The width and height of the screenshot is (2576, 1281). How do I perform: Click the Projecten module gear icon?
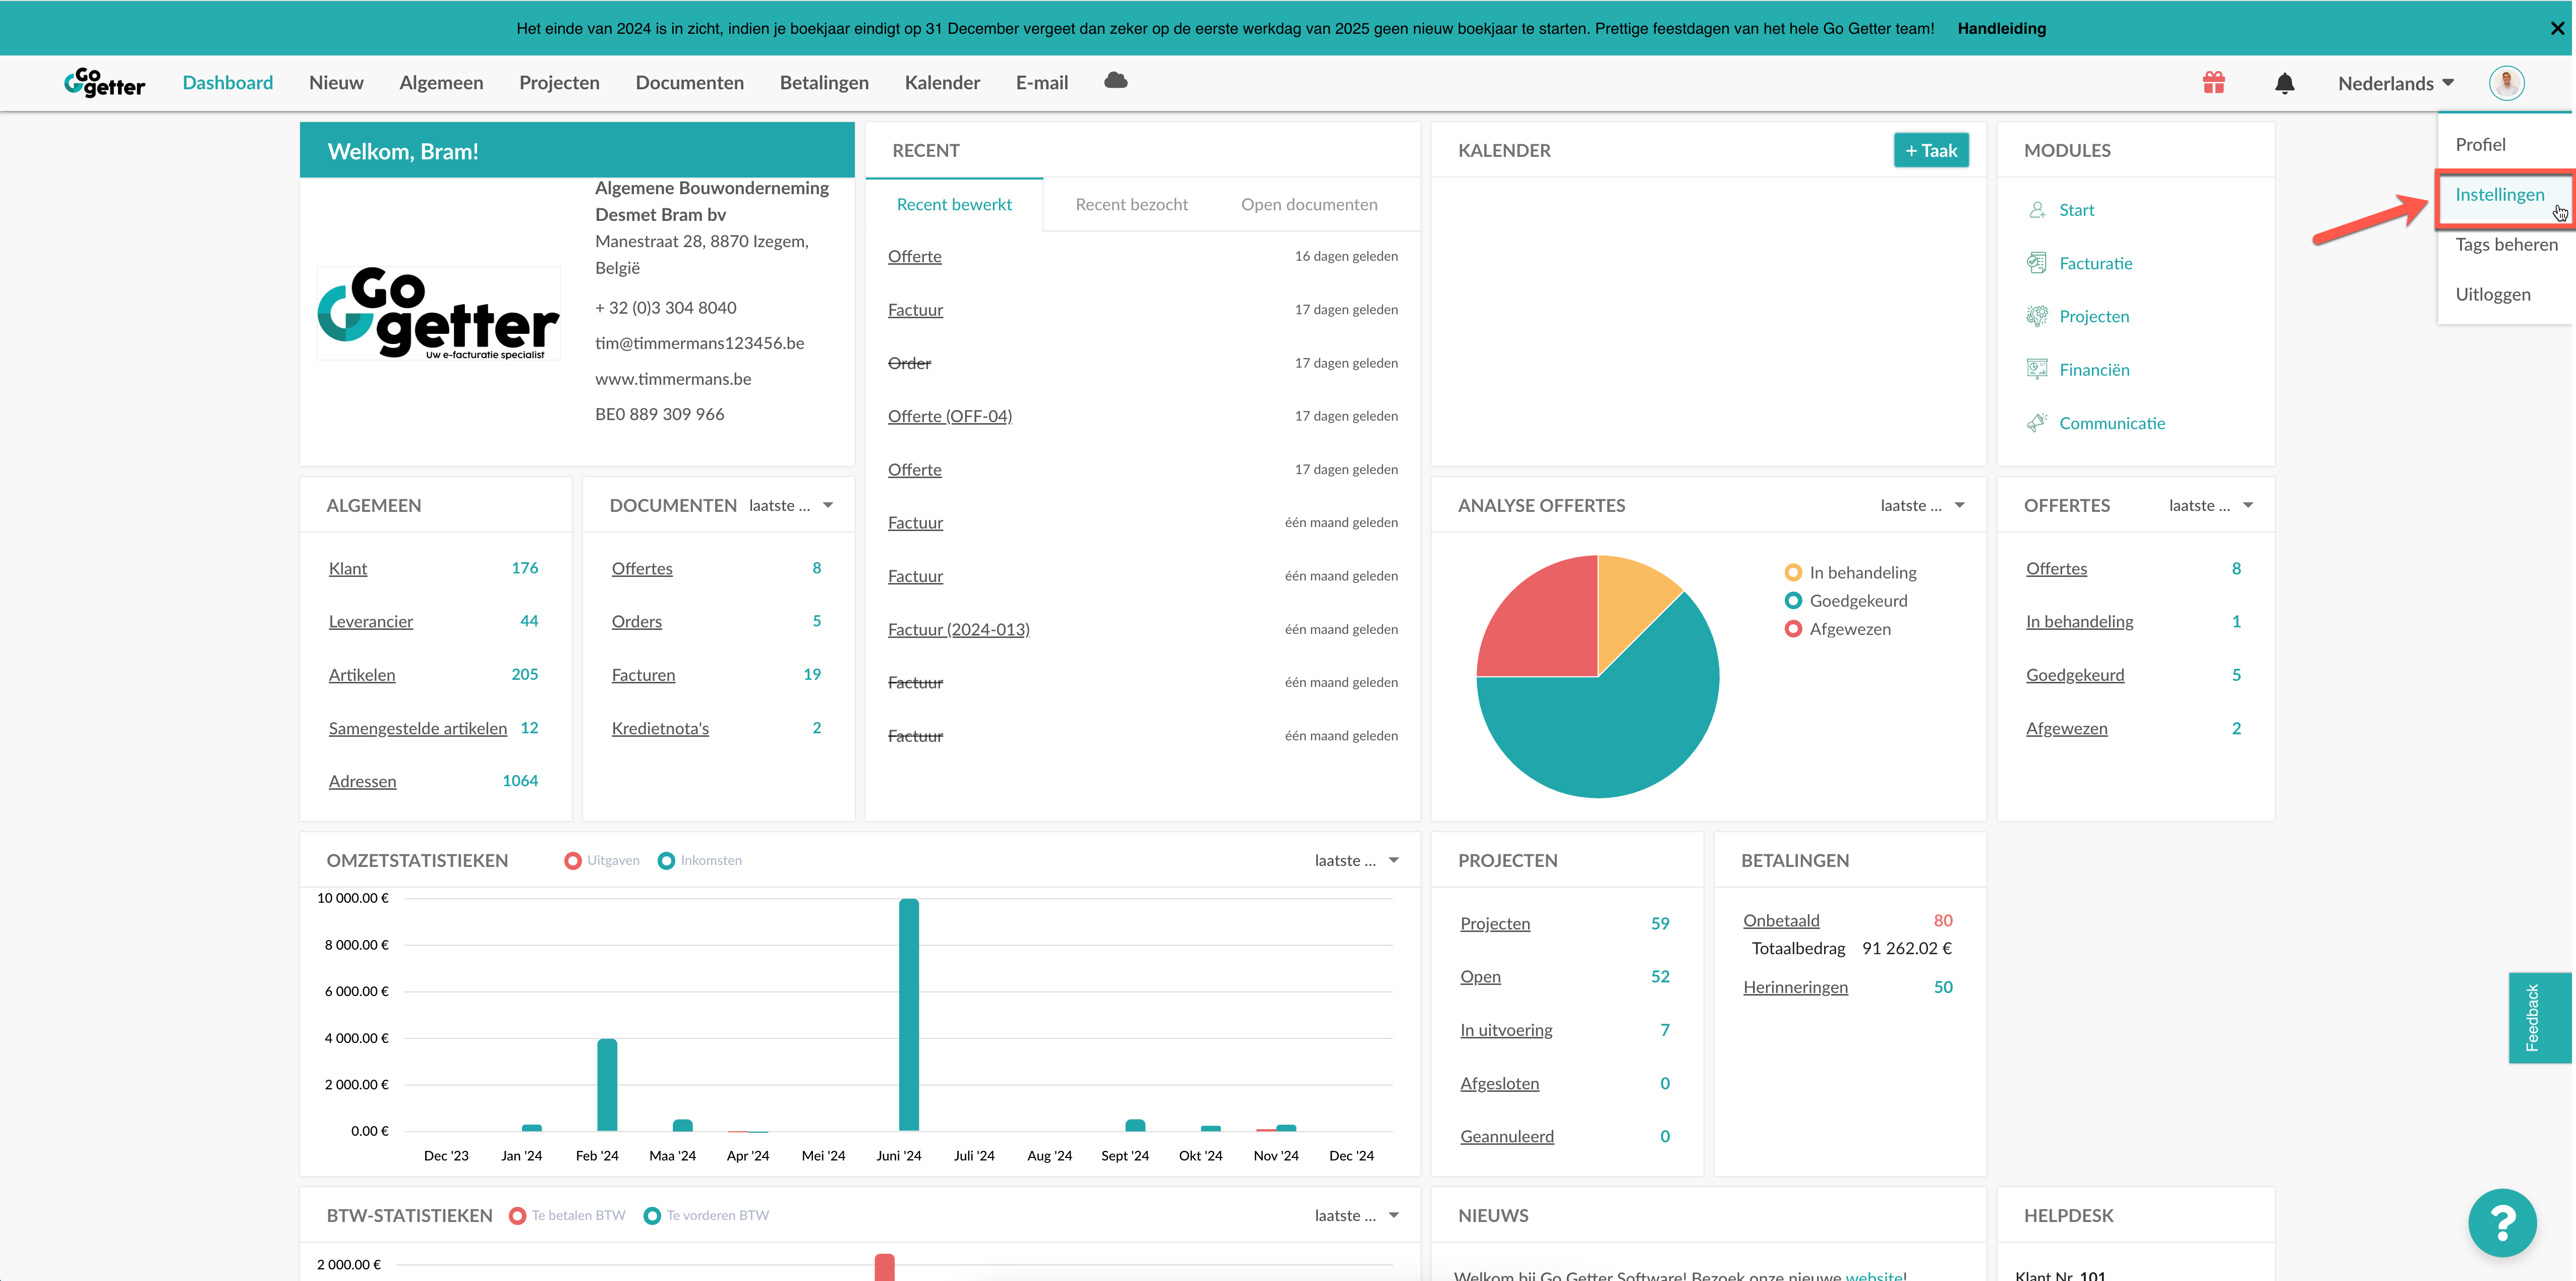click(x=2037, y=316)
